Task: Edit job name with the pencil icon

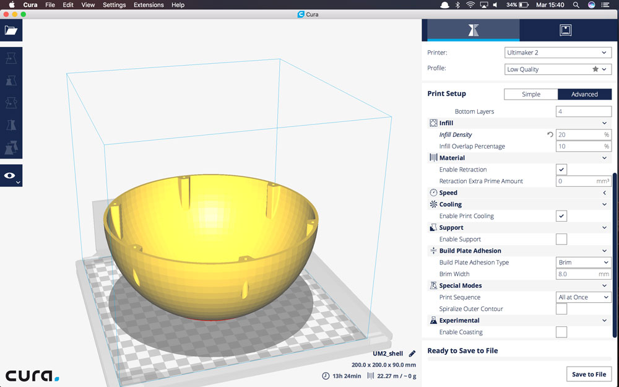Action: 412,354
